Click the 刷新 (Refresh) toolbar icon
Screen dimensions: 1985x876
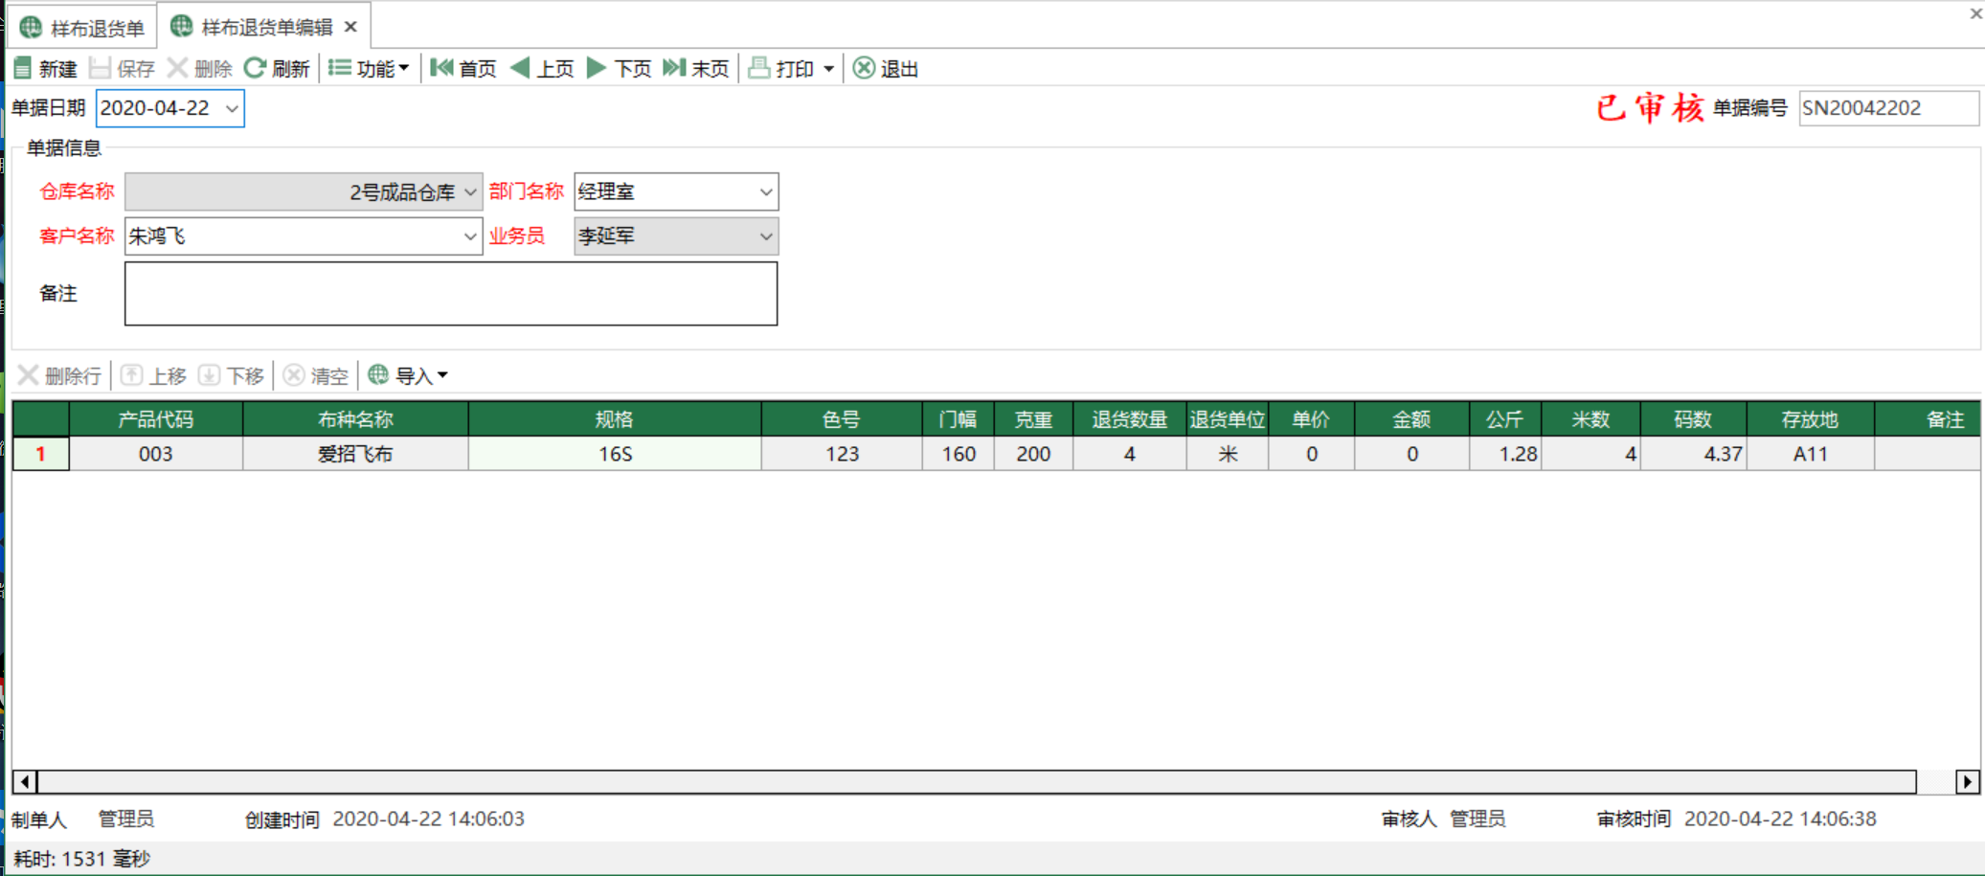click(x=255, y=68)
